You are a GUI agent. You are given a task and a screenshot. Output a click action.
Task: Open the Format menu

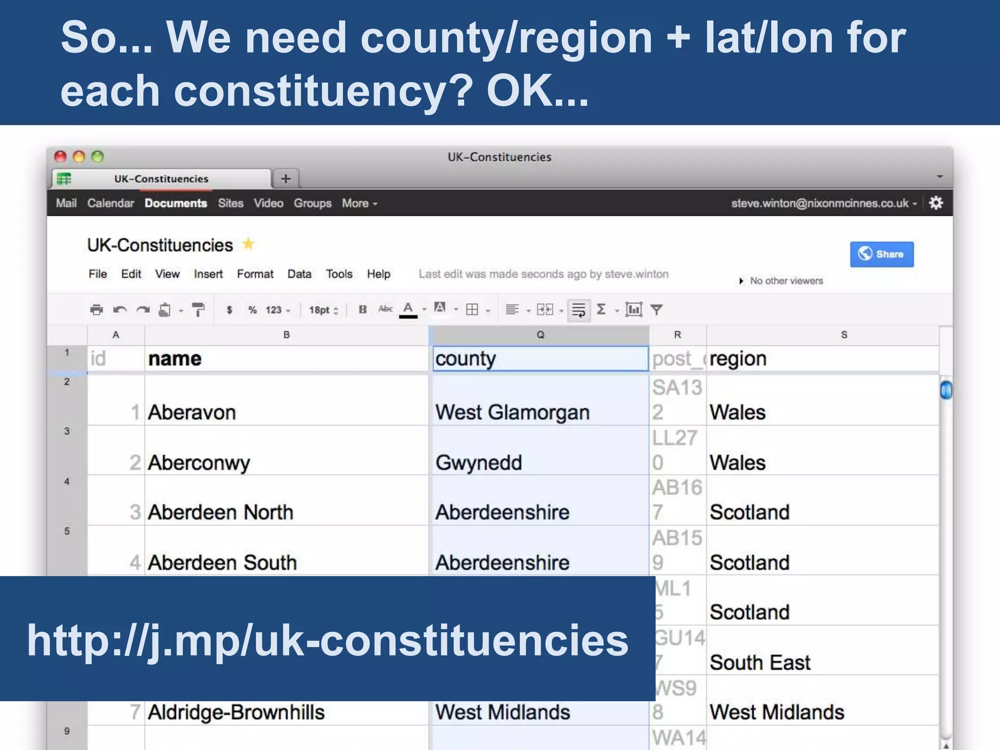(x=255, y=274)
